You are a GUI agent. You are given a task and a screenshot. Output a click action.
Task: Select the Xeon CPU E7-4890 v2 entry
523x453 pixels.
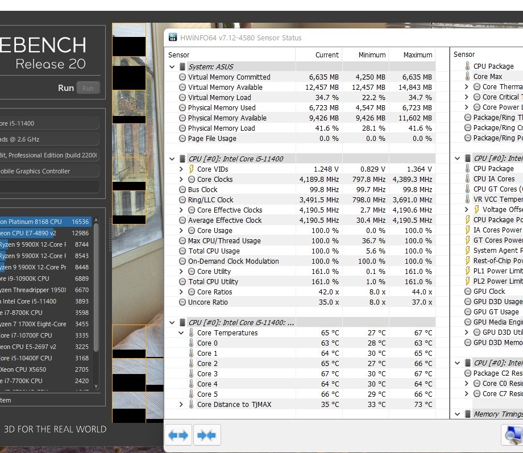45,233
